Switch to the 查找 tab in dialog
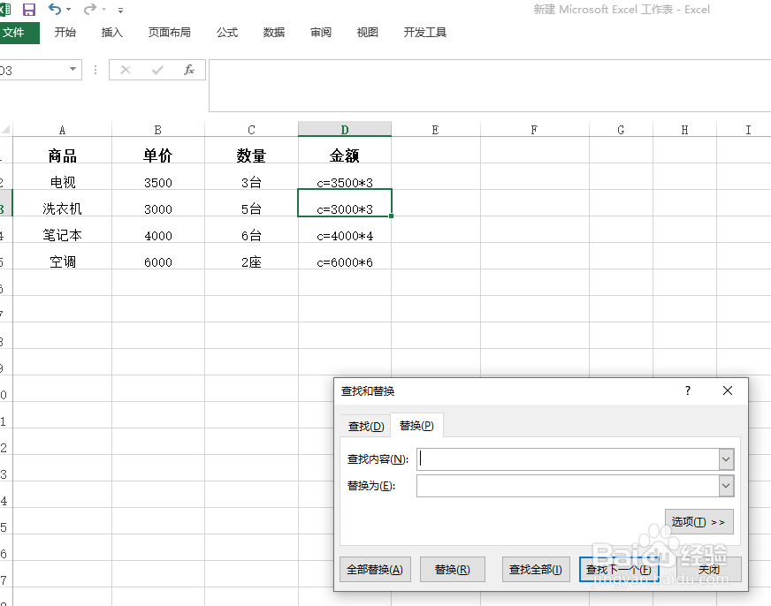 coord(364,425)
